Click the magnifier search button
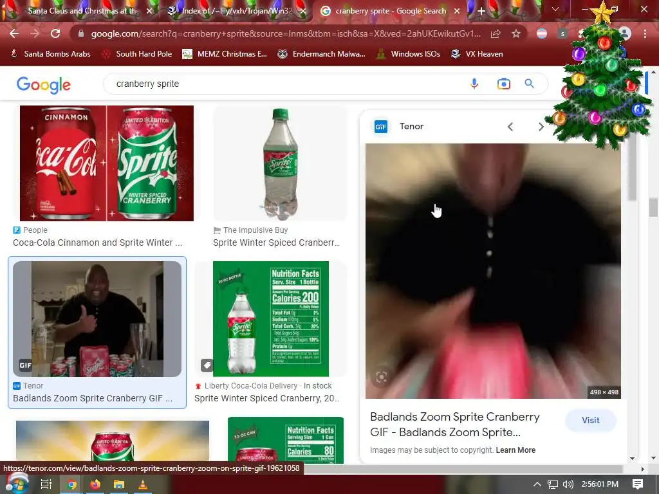659x494 pixels. [x=530, y=84]
